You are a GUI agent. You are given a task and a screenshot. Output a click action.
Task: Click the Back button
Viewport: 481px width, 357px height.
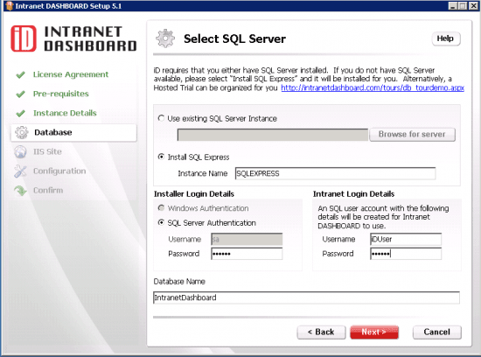321,332
